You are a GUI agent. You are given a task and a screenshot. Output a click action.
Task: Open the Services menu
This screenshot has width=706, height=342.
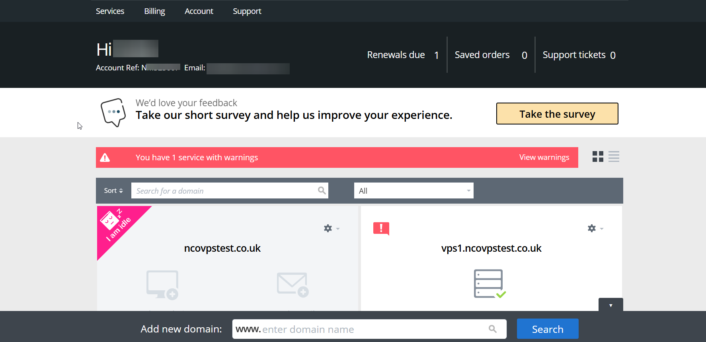click(110, 11)
